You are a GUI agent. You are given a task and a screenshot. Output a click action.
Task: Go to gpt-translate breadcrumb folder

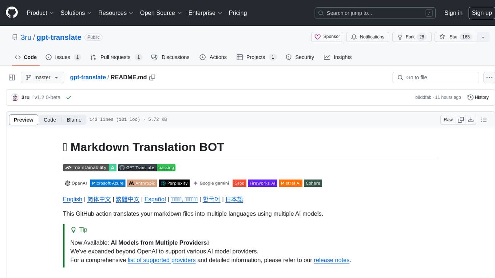click(x=88, y=77)
